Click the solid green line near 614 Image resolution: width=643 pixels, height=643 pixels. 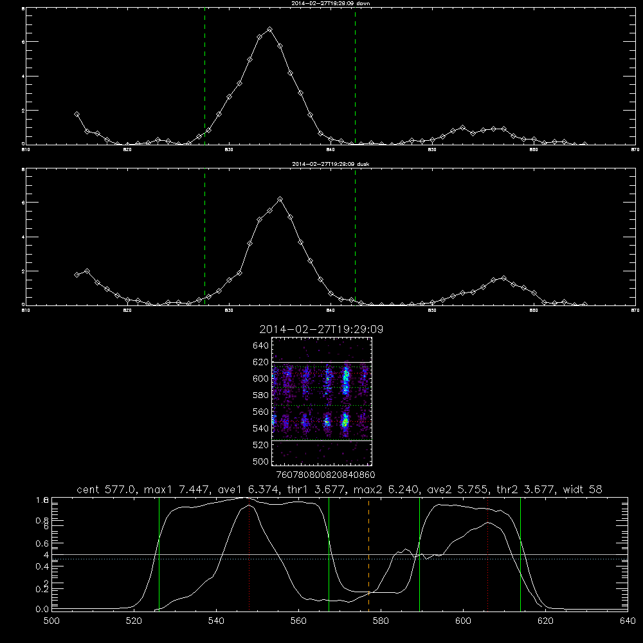coord(520,554)
